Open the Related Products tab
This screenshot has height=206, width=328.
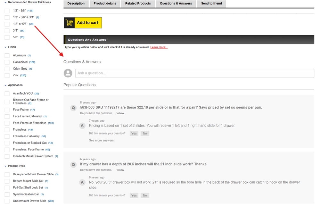[x=138, y=4]
